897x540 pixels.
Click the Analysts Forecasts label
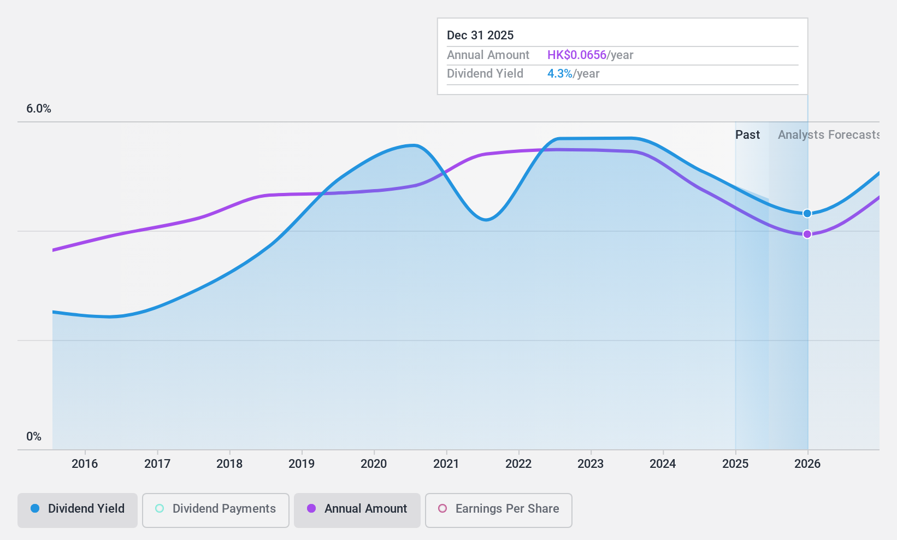click(x=829, y=135)
